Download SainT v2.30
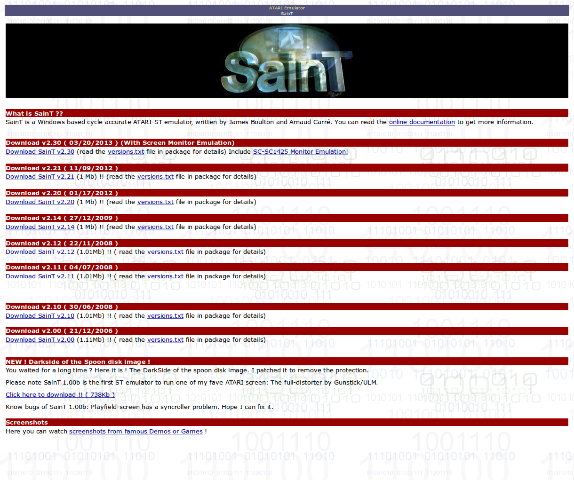574x480 pixels. coord(40,152)
